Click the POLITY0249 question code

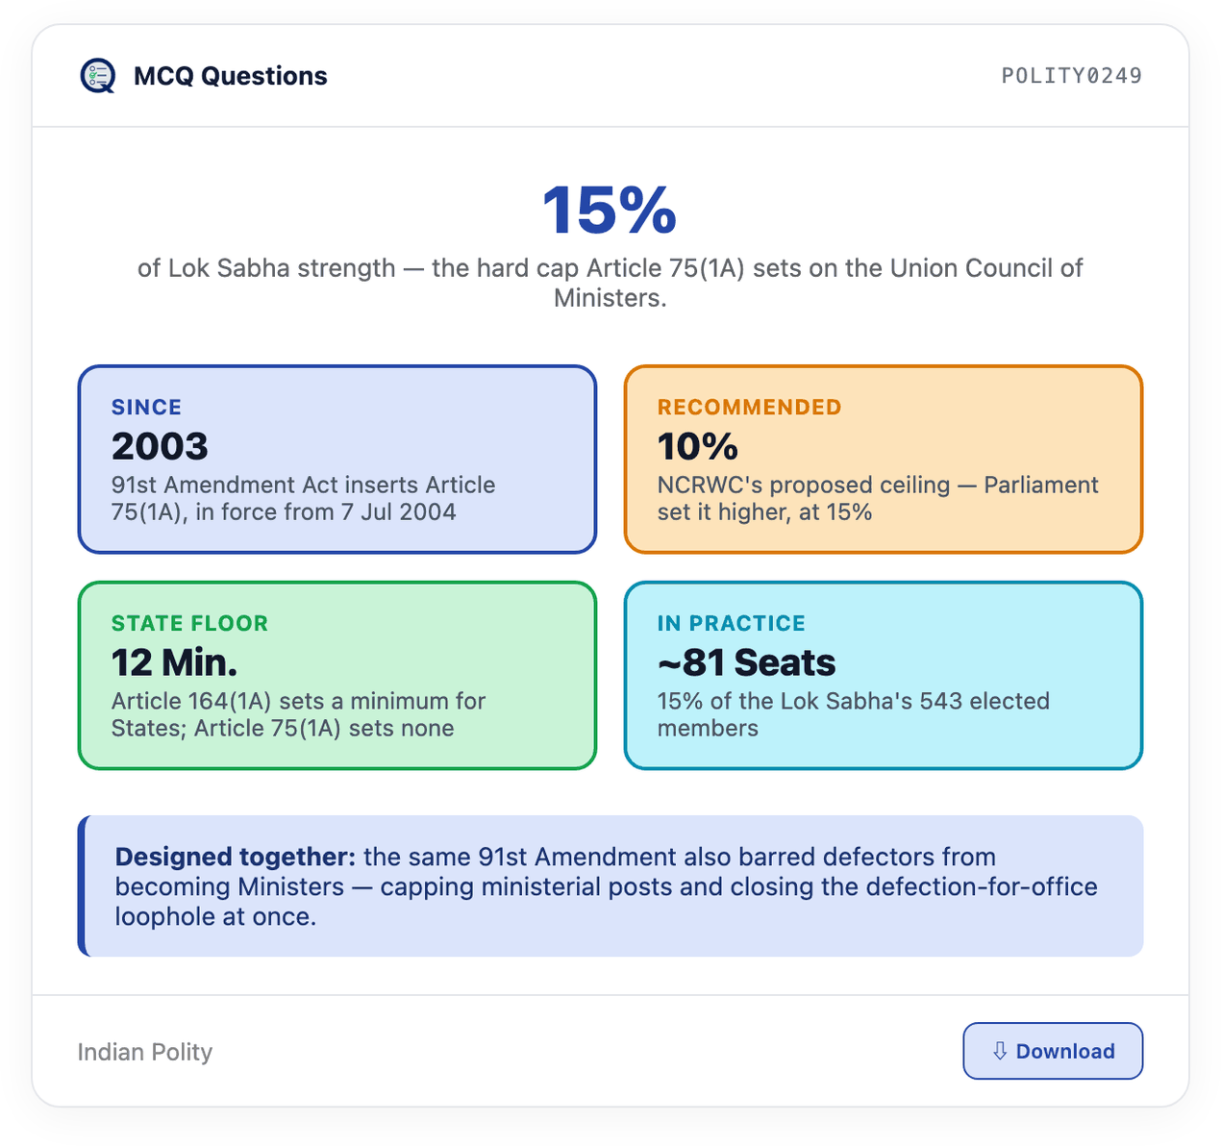click(1072, 76)
